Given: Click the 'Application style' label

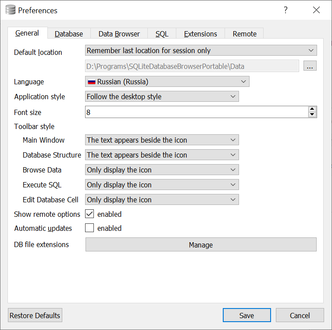Looking at the screenshot, I should [x=39, y=97].
